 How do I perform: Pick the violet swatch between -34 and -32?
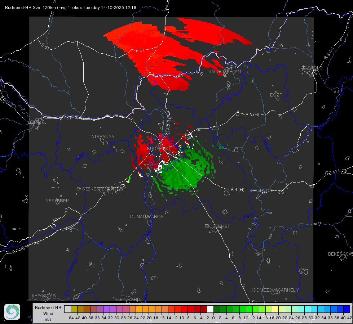pyautogui.click(x=106, y=309)
